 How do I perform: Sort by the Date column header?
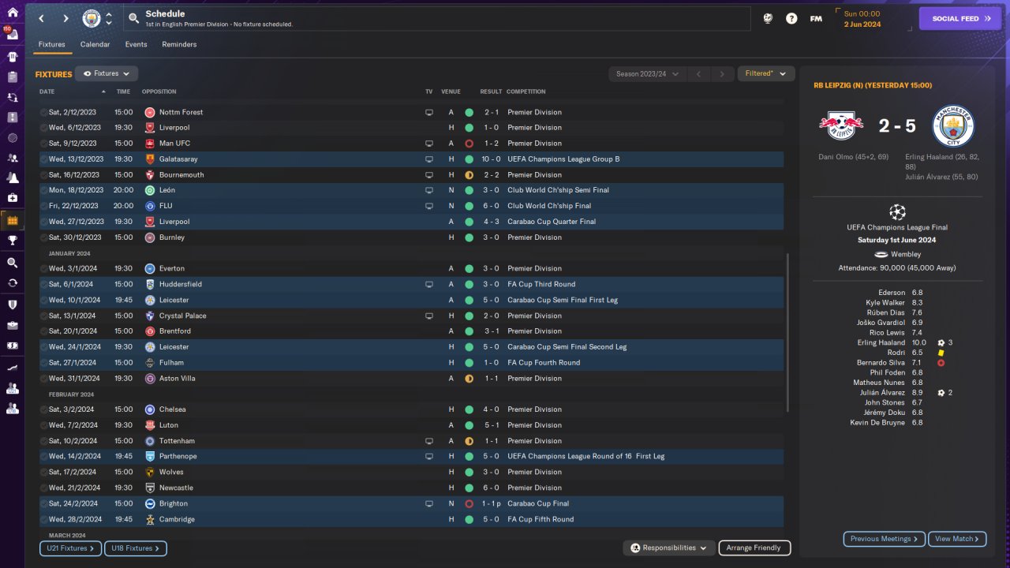47,92
